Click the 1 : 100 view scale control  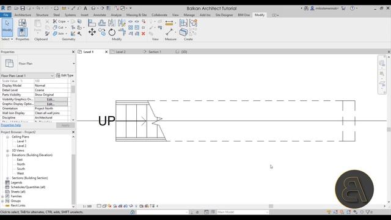coord(87,207)
